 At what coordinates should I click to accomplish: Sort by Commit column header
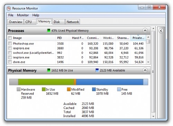tap(93, 38)
